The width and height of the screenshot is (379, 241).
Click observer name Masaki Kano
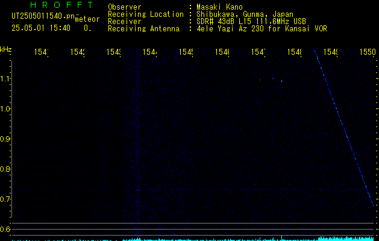(219, 7)
